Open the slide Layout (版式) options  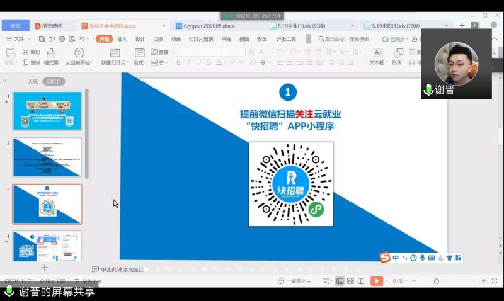[x=139, y=57]
